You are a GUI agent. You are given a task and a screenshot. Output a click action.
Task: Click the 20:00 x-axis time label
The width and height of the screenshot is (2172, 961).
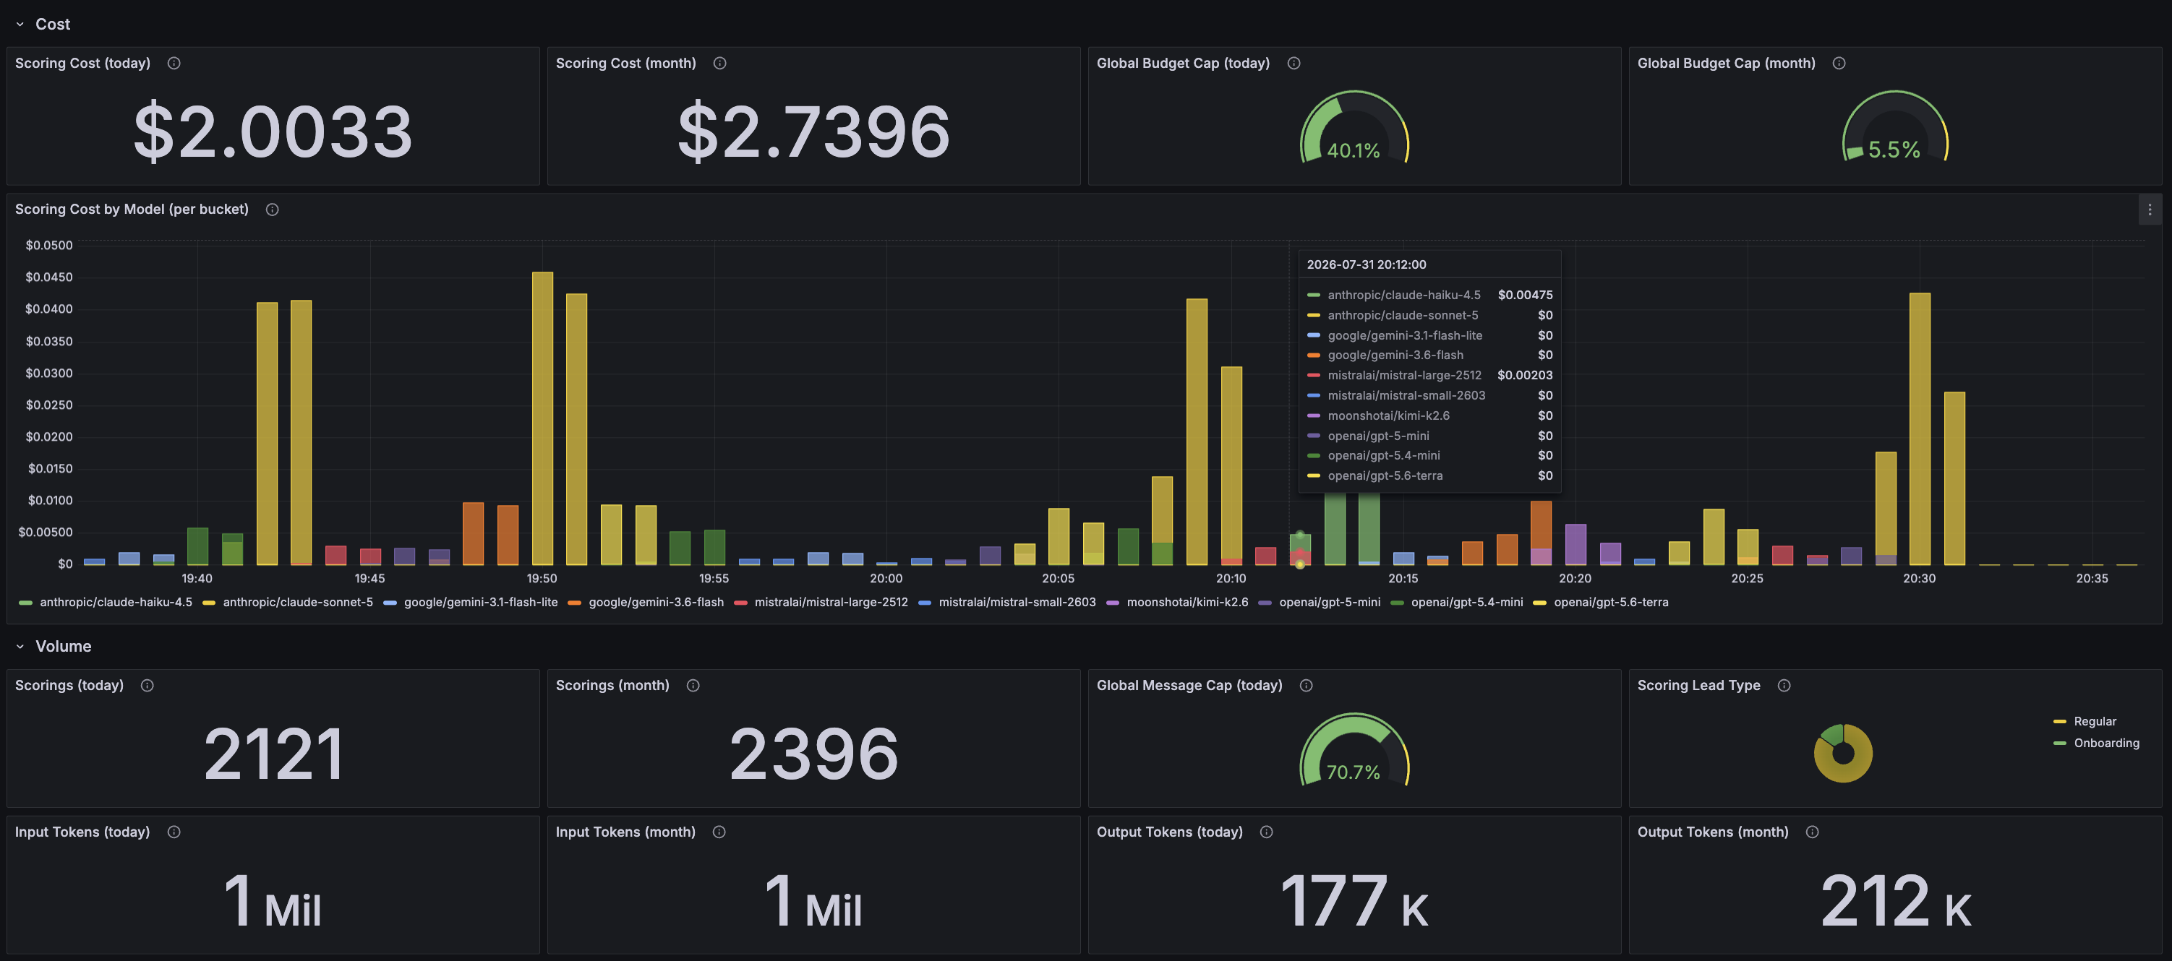[x=886, y=579]
